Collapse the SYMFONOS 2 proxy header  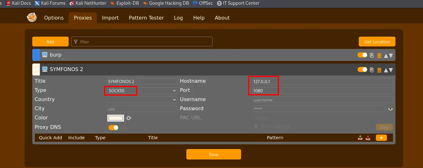click(214, 69)
